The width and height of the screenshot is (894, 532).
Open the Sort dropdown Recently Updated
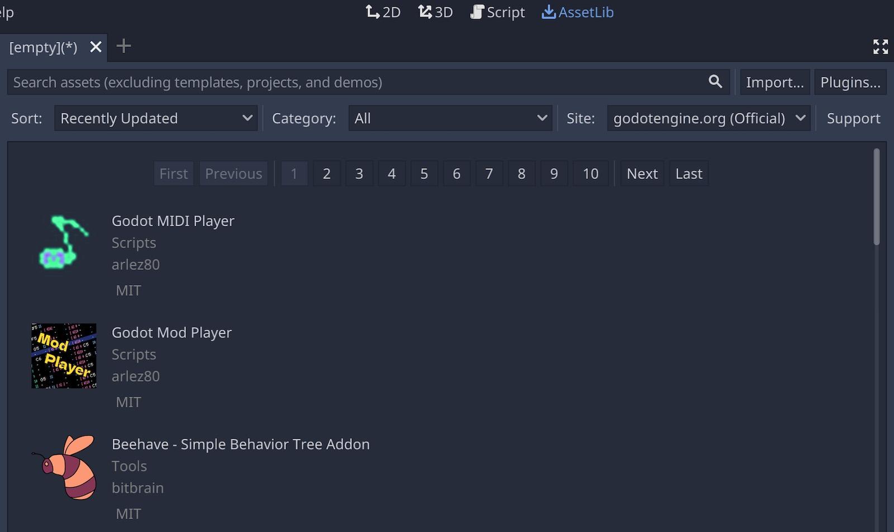point(156,118)
